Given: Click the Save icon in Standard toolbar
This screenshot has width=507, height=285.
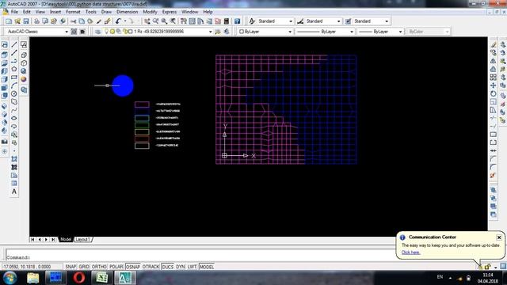Looking at the screenshot, I should [26, 21].
